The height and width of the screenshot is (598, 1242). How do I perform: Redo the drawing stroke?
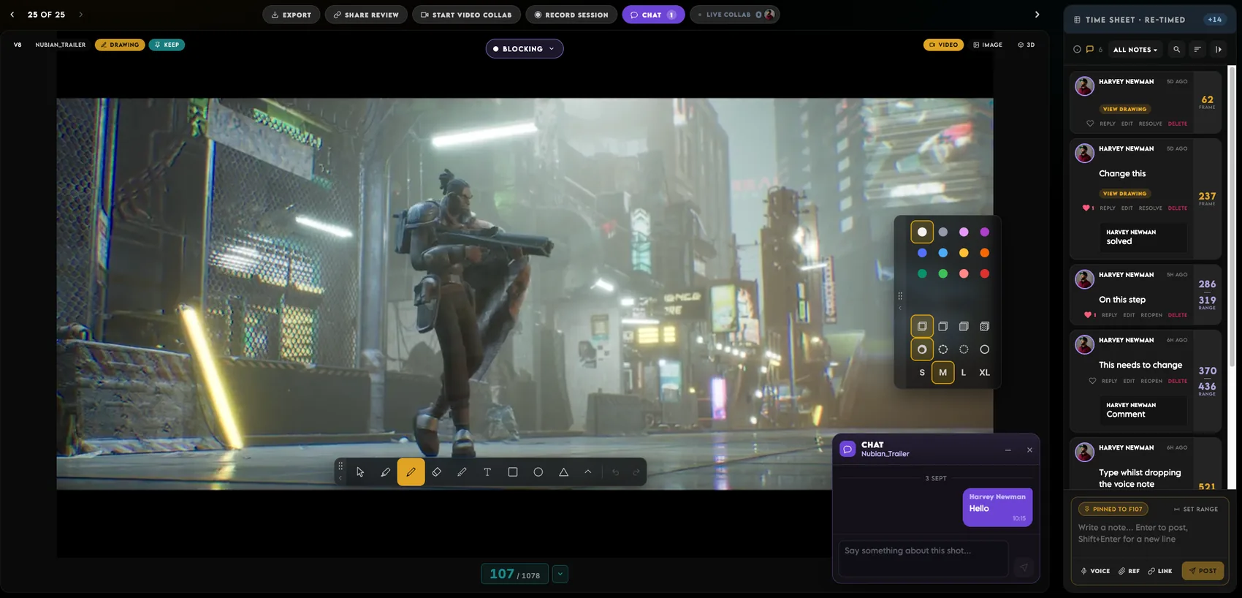636,472
